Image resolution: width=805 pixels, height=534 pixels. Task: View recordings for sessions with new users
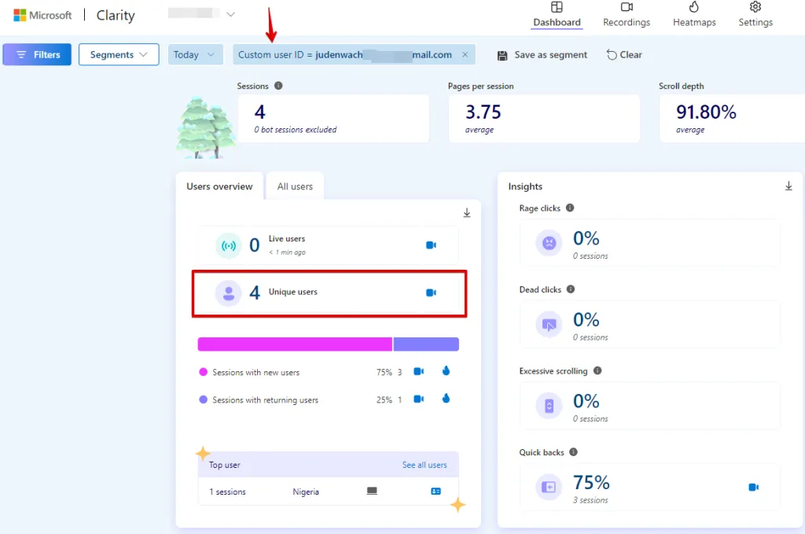click(418, 371)
